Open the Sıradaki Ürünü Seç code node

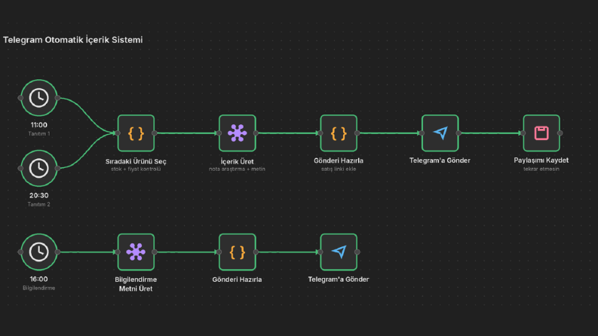(x=136, y=133)
